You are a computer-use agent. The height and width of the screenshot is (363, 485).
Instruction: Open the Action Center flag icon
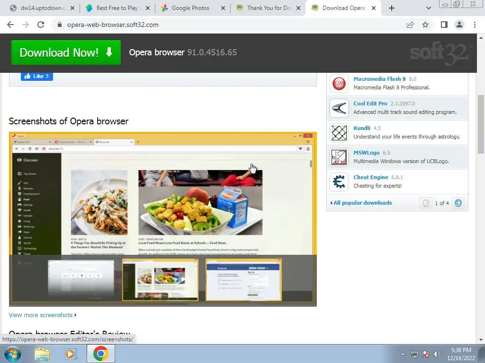426,354
